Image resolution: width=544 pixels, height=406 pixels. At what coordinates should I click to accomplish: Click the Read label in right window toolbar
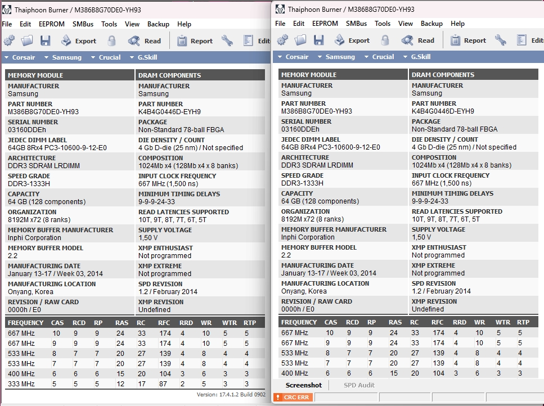click(x=426, y=40)
